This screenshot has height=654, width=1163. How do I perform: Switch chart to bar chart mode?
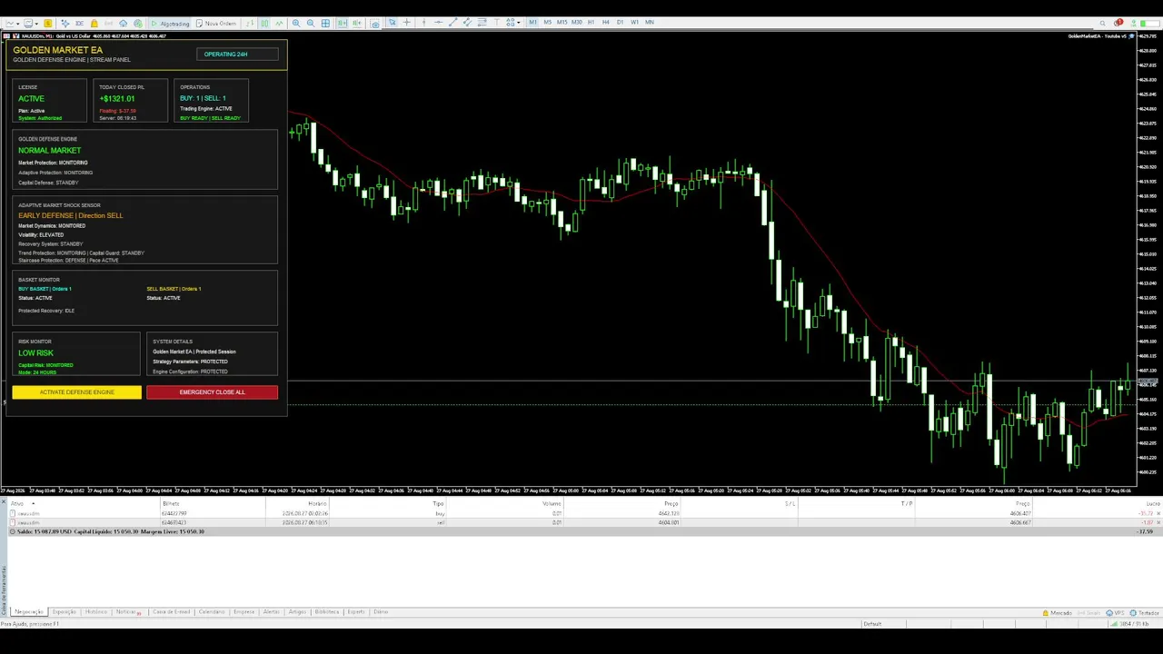(250, 23)
